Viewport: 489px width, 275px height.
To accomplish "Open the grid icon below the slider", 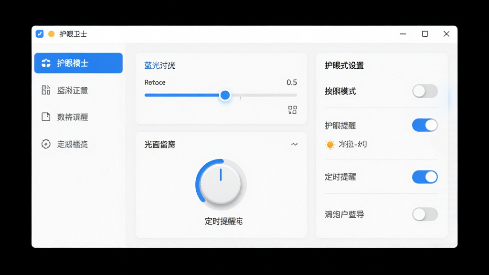I will pyautogui.click(x=293, y=110).
